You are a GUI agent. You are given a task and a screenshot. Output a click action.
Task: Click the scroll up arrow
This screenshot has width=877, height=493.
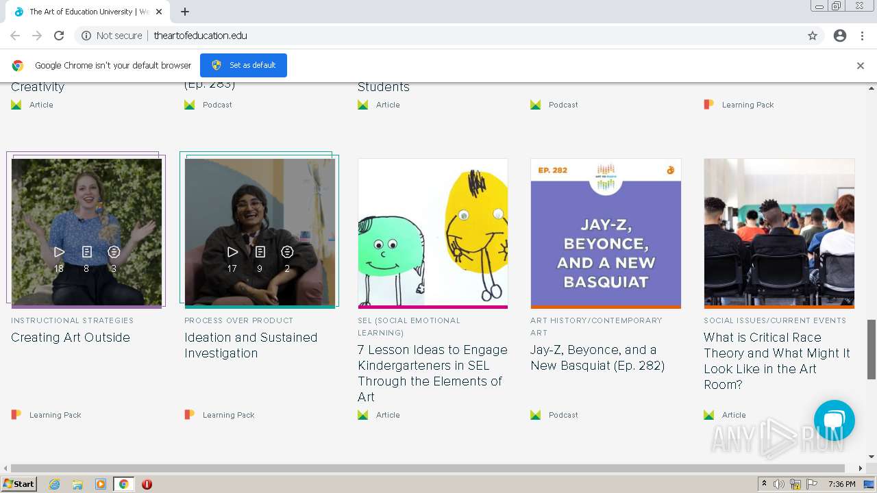tap(872, 88)
